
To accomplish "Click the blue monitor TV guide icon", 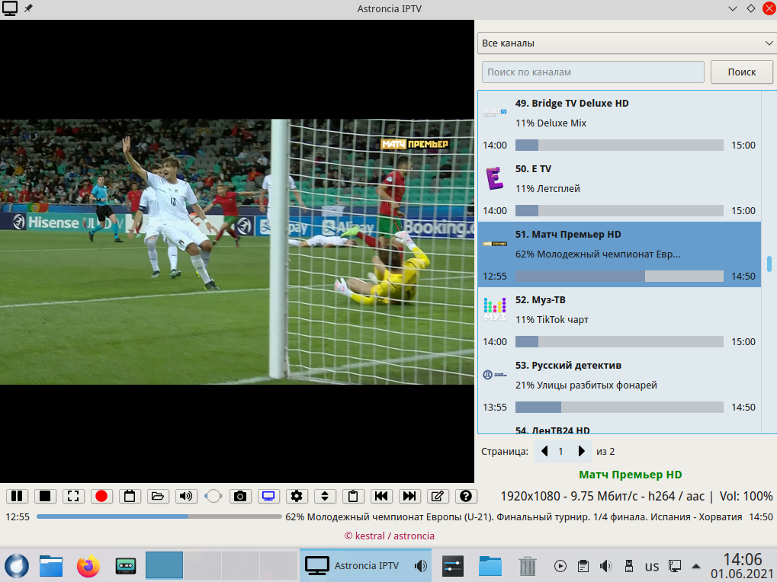I will pyautogui.click(x=268, y=496).
